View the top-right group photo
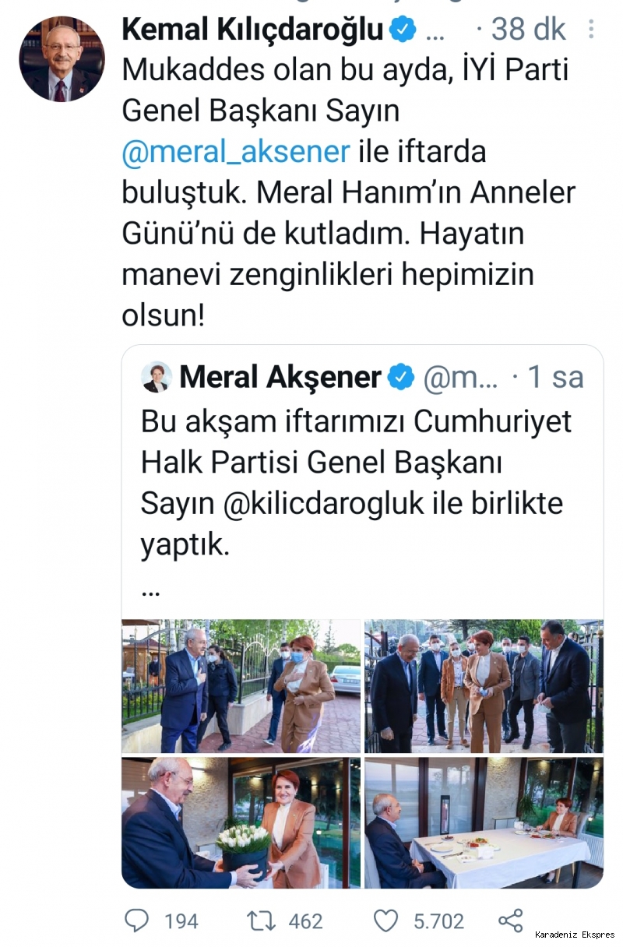Screen dimensions: 623x947 click(x=484, y=686)
